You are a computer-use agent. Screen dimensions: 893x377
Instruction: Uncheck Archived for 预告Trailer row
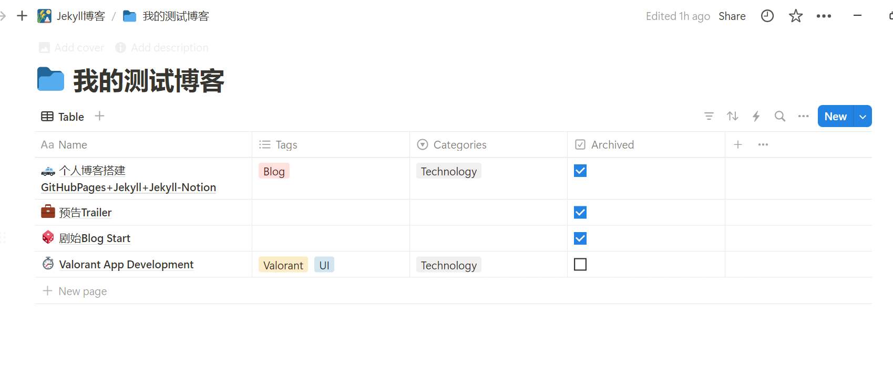pos(580,212)
